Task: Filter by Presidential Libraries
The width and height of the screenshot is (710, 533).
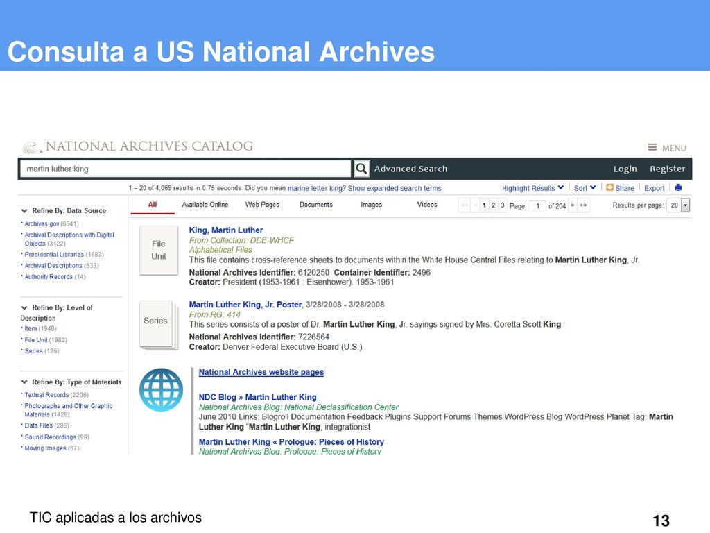Action: [x=54, y=255]
